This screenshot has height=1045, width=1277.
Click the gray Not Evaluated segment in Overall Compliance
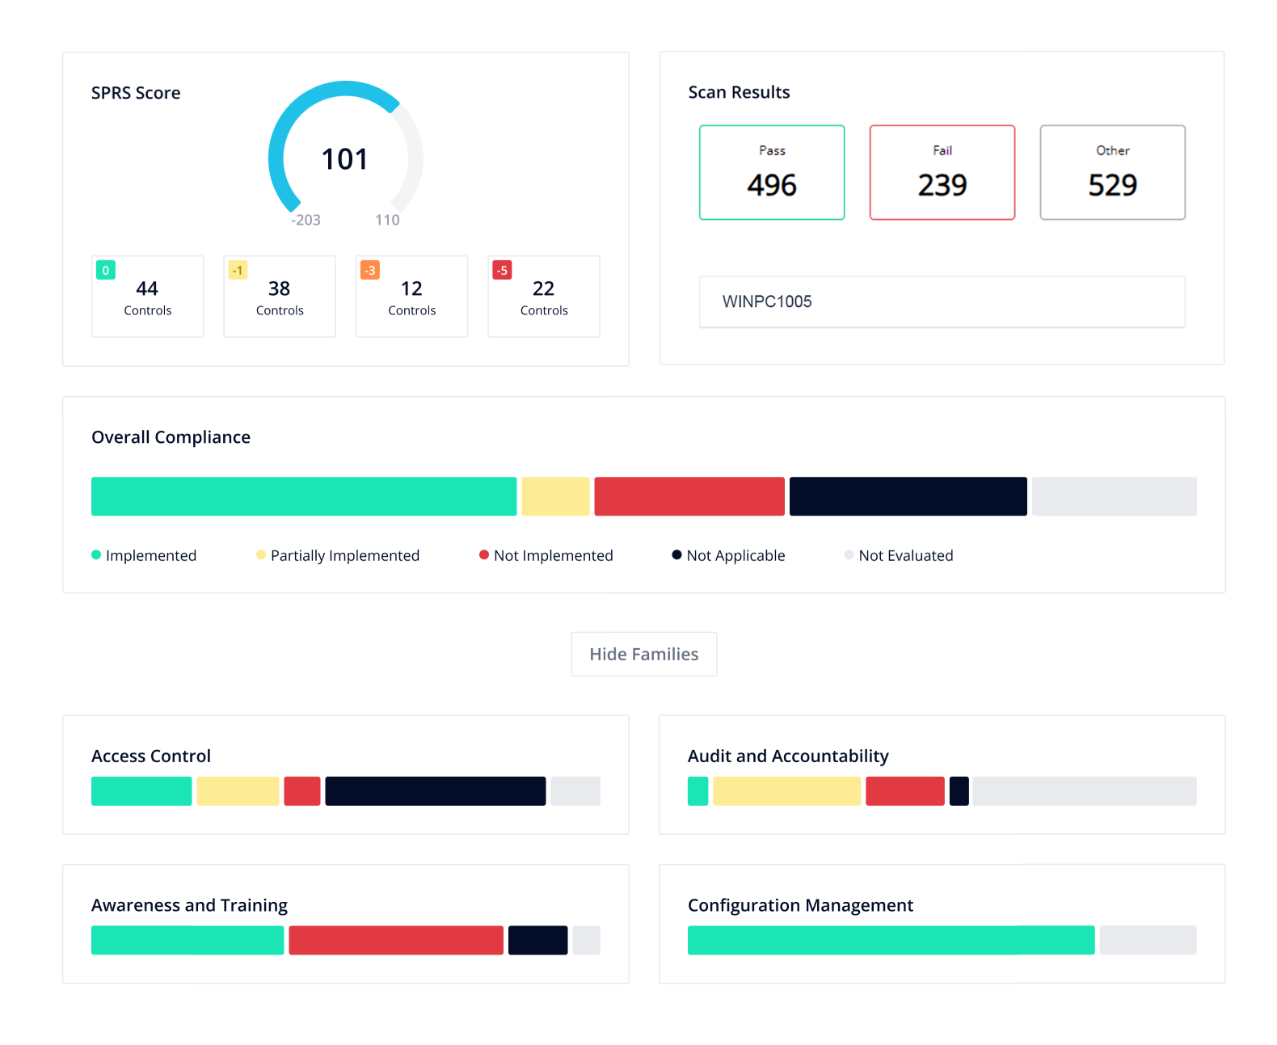coord(1115,496)
